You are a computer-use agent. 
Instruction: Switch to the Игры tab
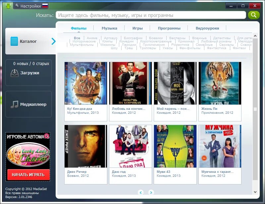tap(137, 28)
